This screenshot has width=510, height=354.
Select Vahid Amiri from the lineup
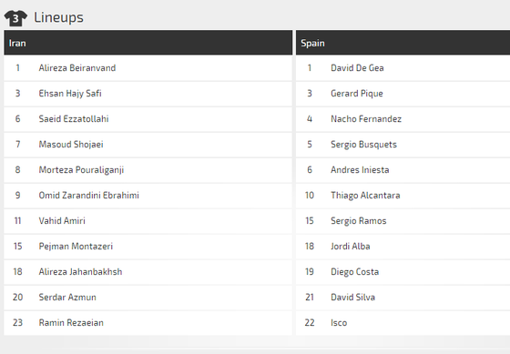tap(62, 221)
